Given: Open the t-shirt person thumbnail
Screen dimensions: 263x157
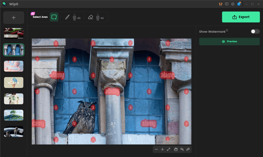Looking at the screenshot, I should tap(14, 99).
